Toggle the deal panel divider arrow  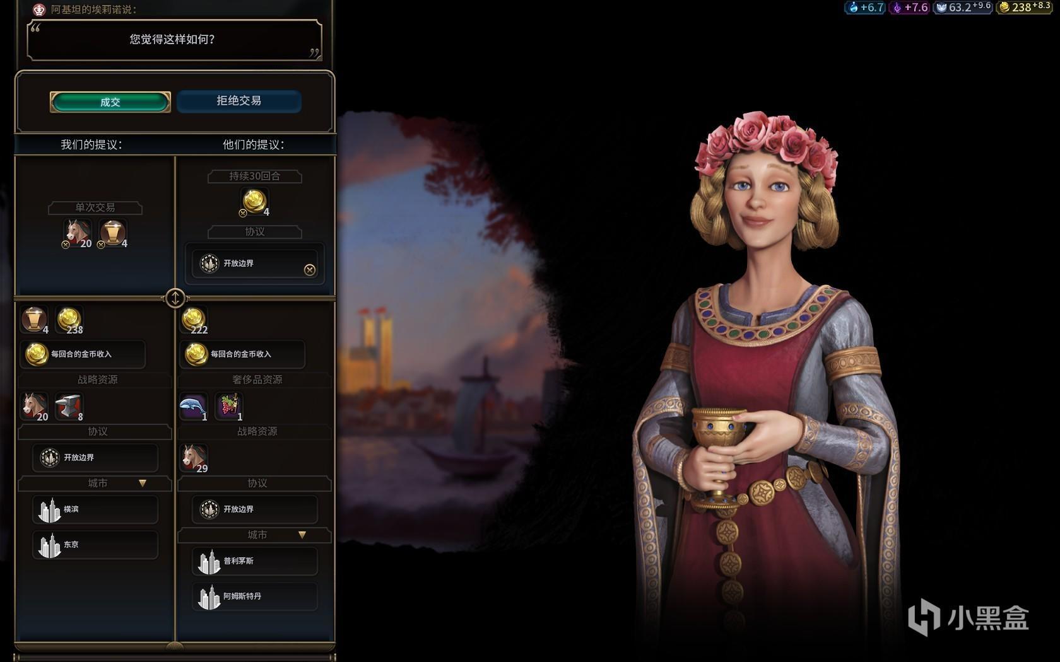click(x=175, y=298)
